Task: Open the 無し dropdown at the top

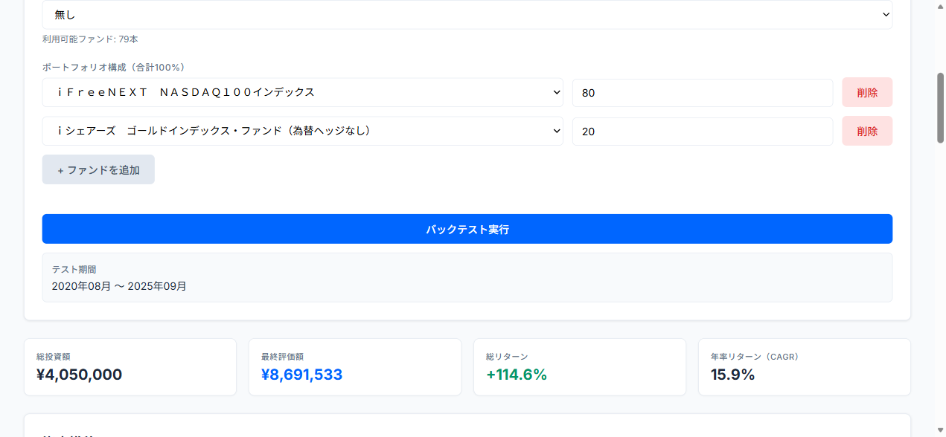Action: 467,14
